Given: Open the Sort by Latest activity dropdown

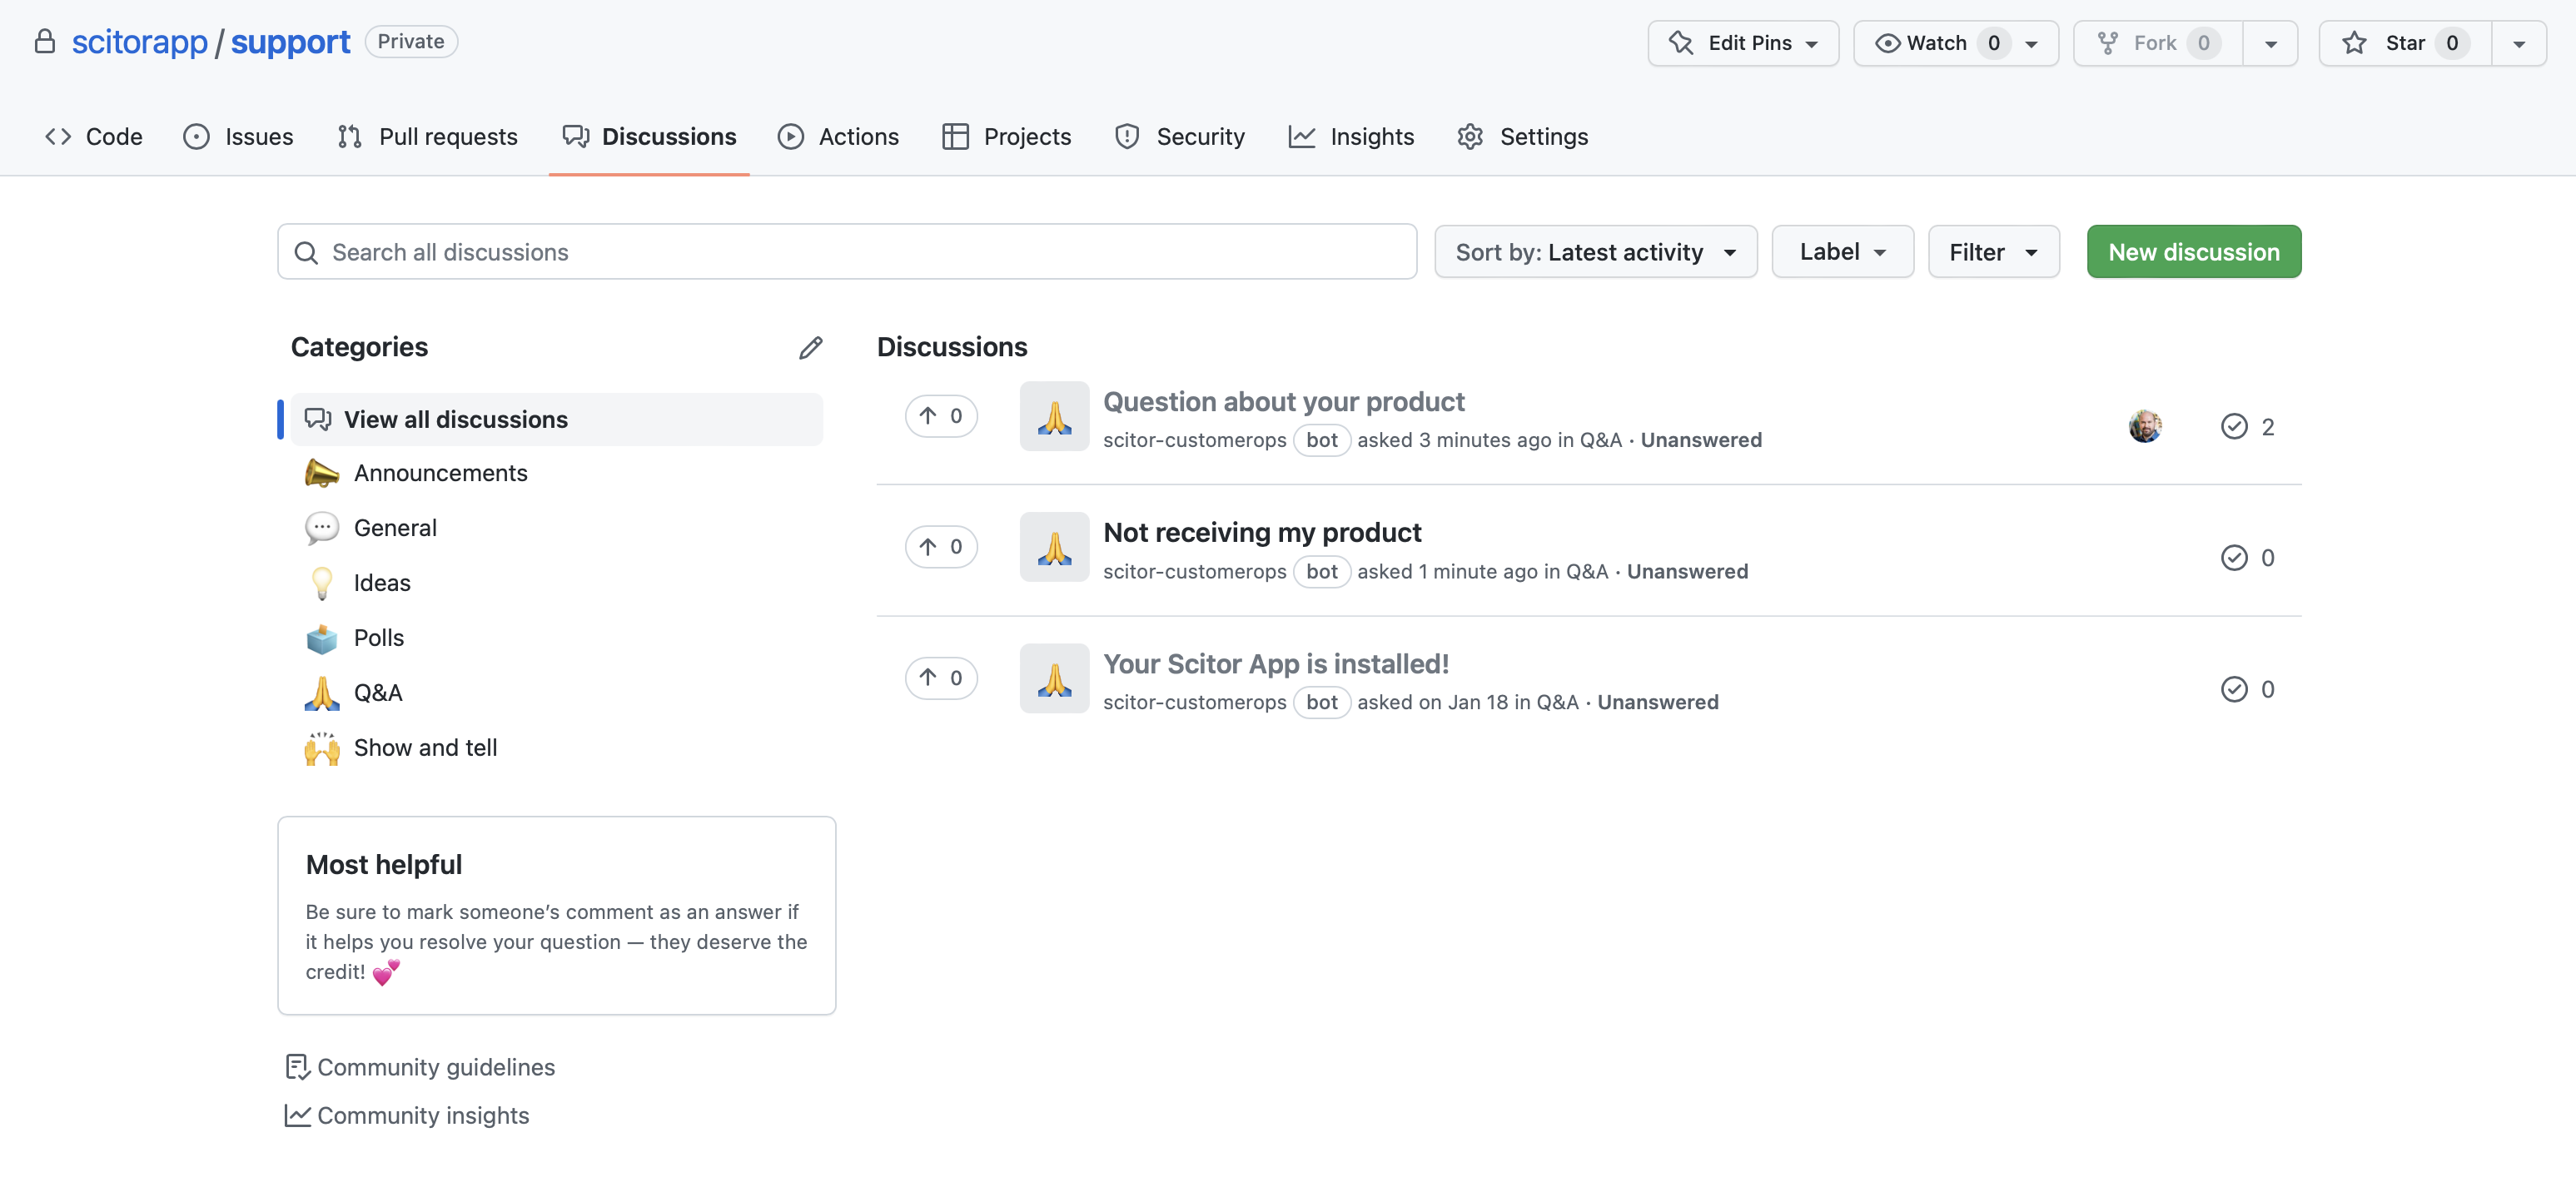Looking at the screenshot, I should point(1595,252).
